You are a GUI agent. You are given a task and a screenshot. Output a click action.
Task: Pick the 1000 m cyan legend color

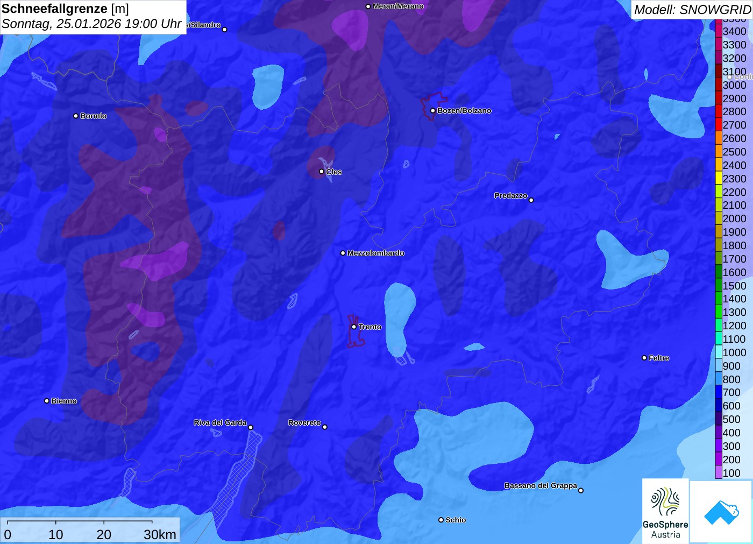[719, 352]
